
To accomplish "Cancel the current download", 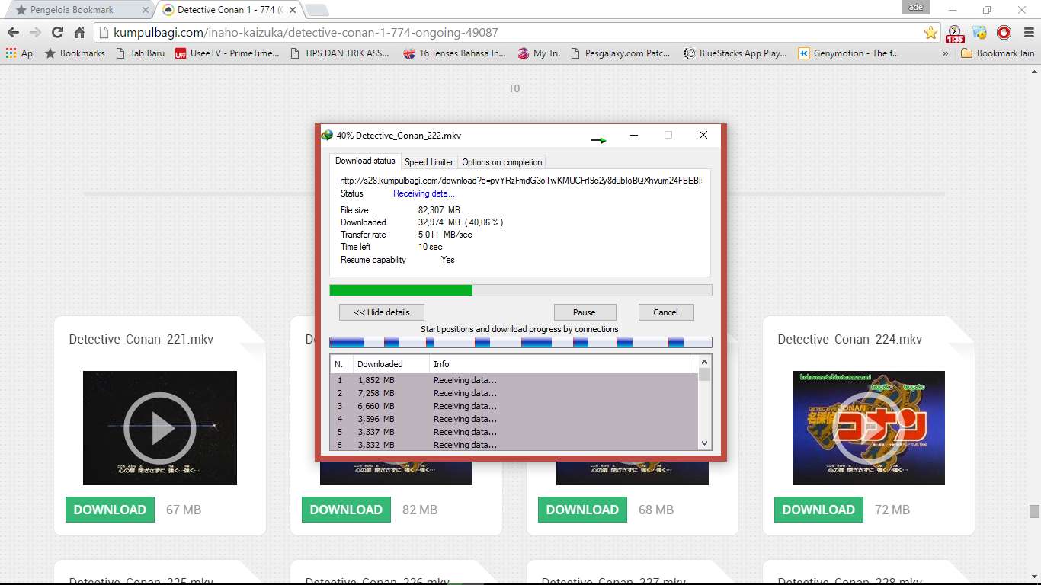I will pyautogui.click(x=665, y=312).
